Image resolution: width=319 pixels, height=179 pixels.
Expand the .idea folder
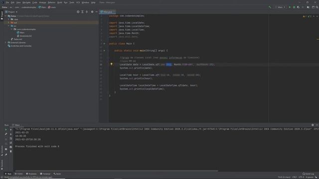(9, 19)
